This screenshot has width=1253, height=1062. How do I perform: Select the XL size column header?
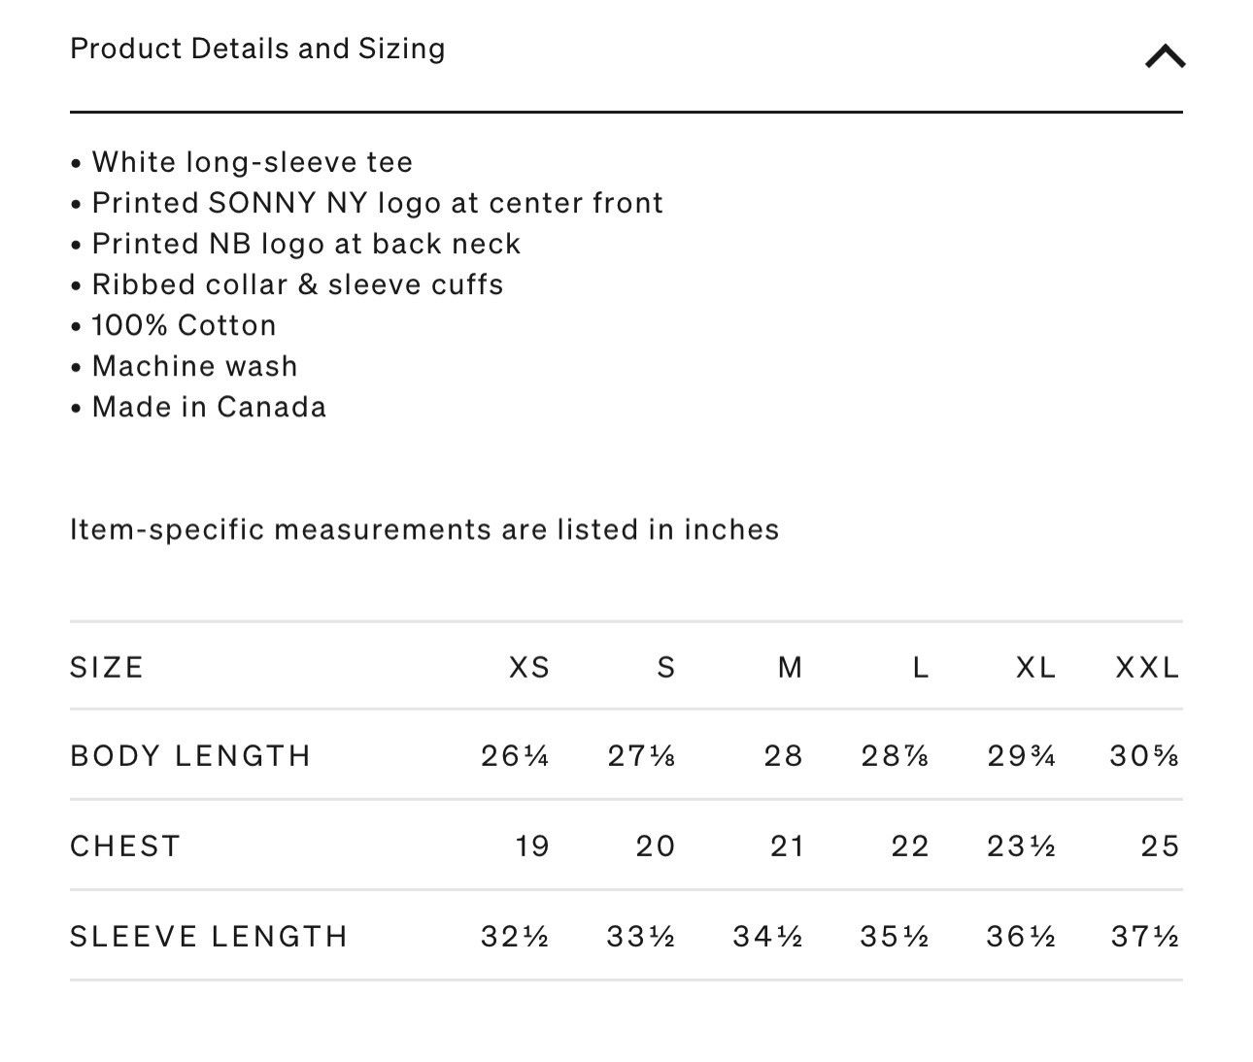[x=1035, y=667]
